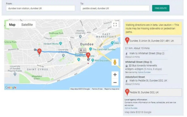Viewport: 187px width, 117px height.
Task: Open University of Dundee Playing Fields pin
Action: pyautogui.click(x=15, y=74)
